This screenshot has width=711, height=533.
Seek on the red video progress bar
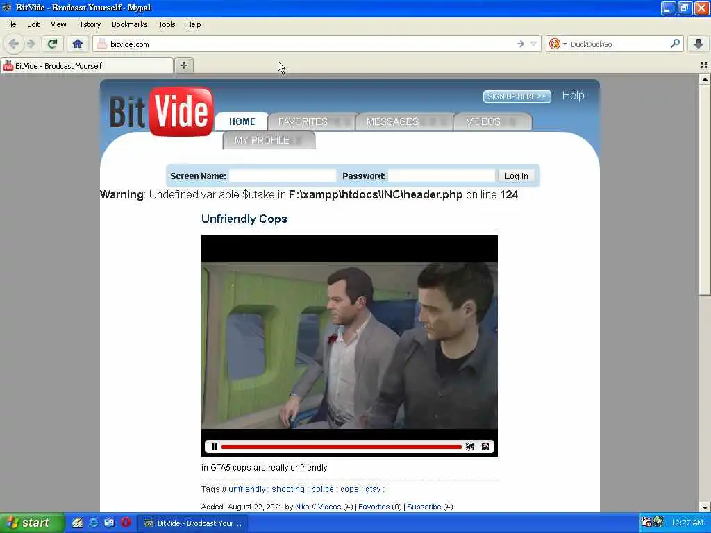[341, 447]
